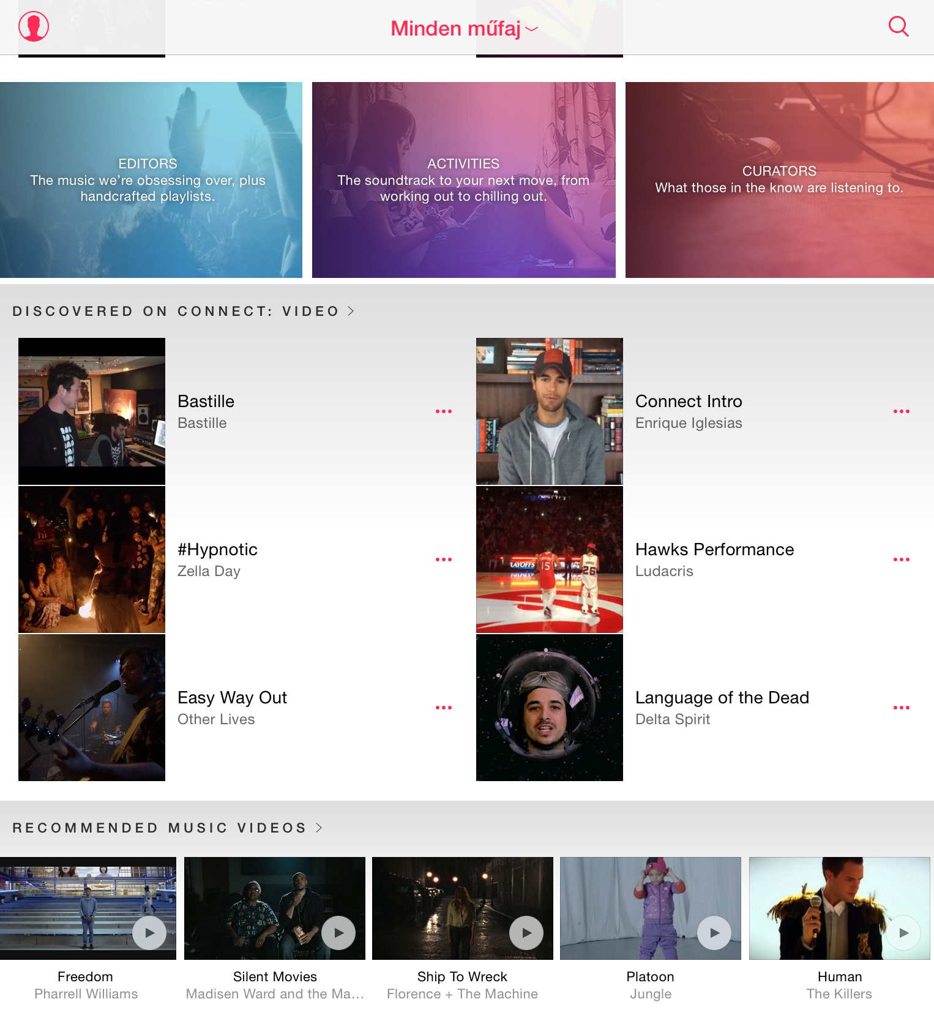Tap the artist name Madisen Ward and the Ma…
This screenshot has width=934, height=1018.
click(x=275, y=994)
